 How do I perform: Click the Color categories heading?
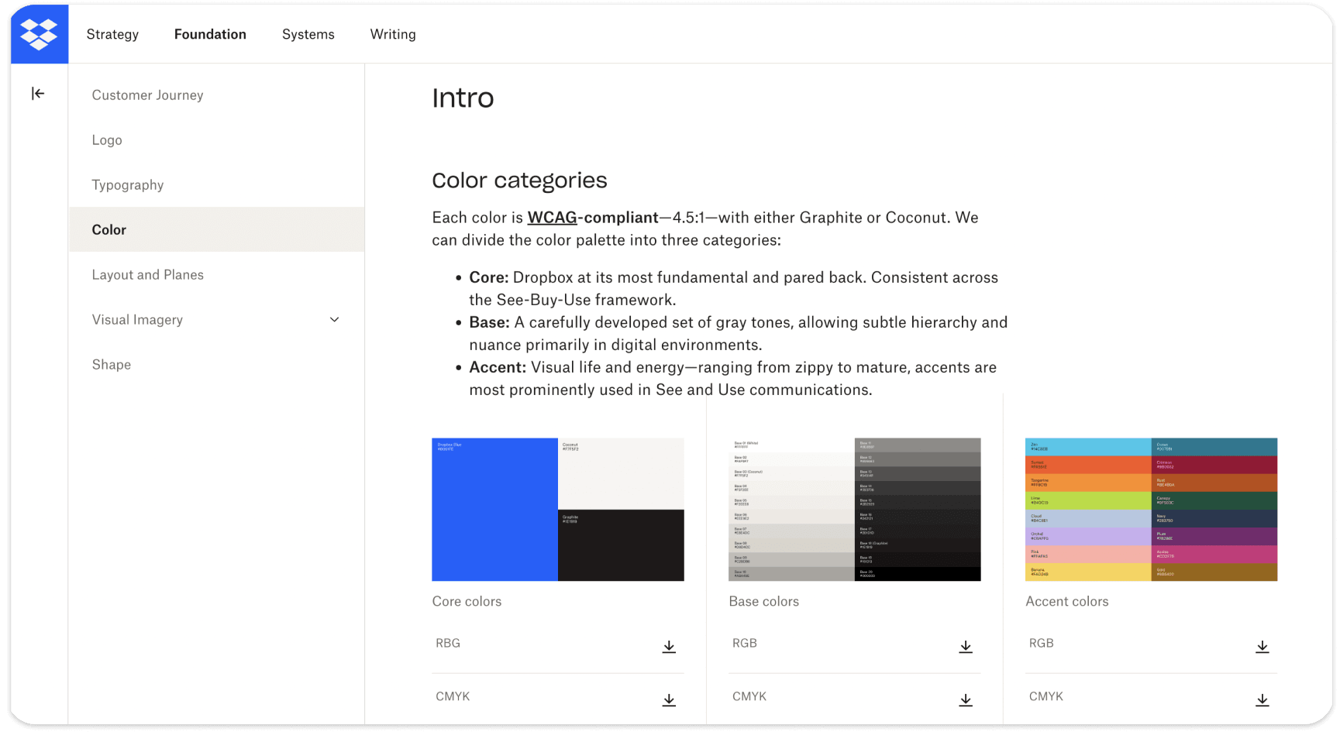click(x=519, y=180)
